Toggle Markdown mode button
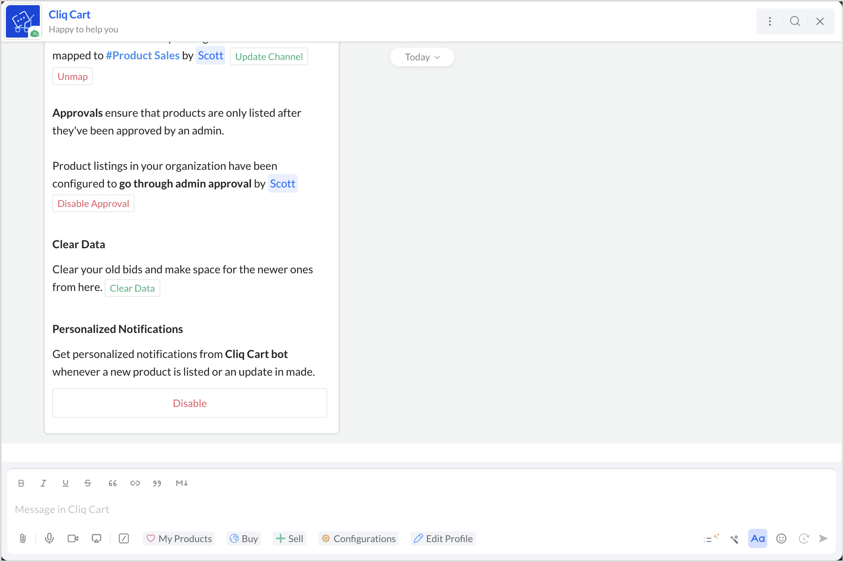The height and width of the screenshot is (562, 844). [x=182, y=483]
